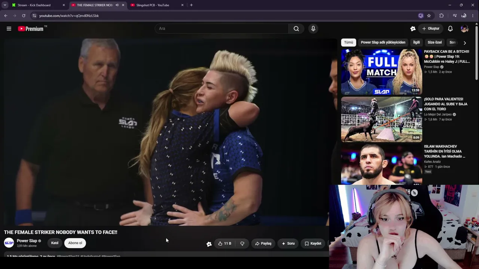Open ISLAM MAKHACHEV TARİHİN EN İYİSİ title
Screen dimensions: 479x269
click(445, 151)
